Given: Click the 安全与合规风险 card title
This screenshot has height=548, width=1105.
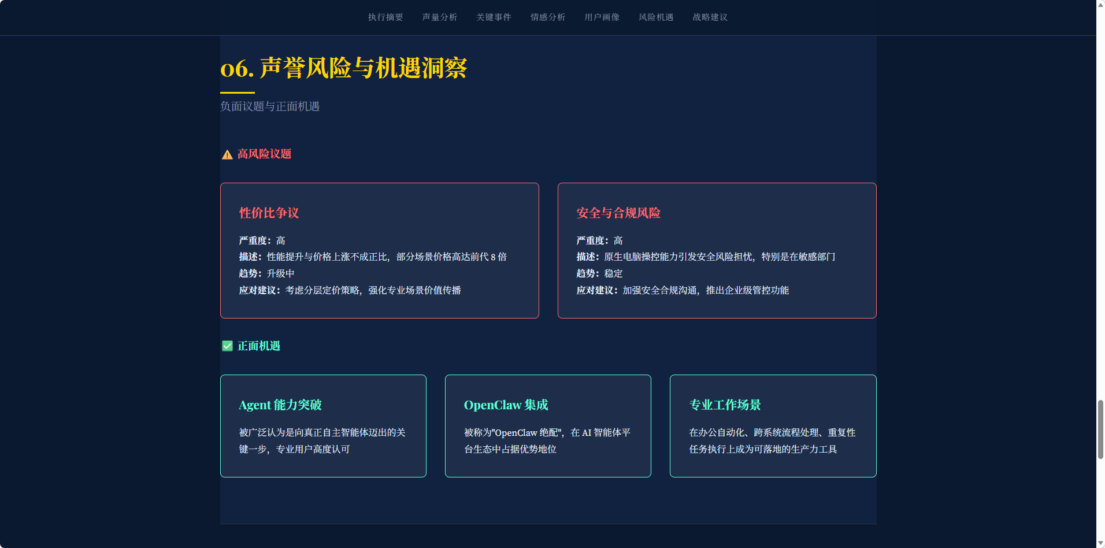Looking at the screenshot, I should click(618, 213).
